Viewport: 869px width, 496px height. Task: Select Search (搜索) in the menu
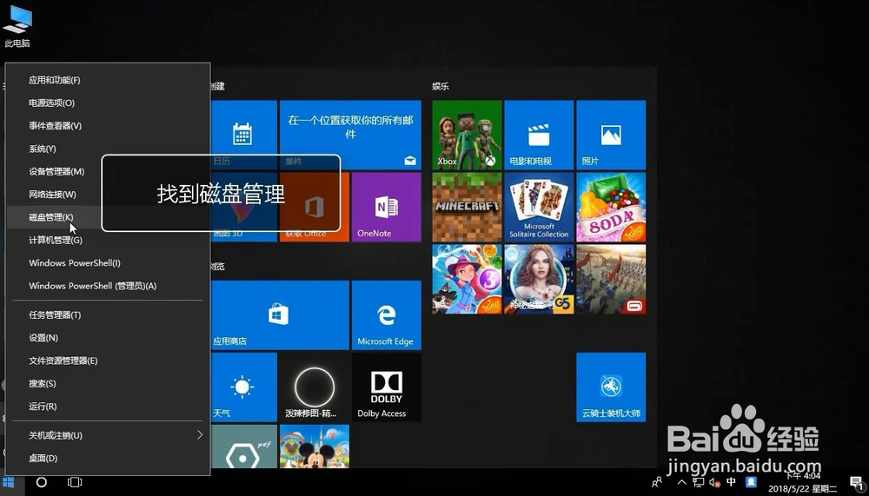pyautogui.click(x=108, y=383)
